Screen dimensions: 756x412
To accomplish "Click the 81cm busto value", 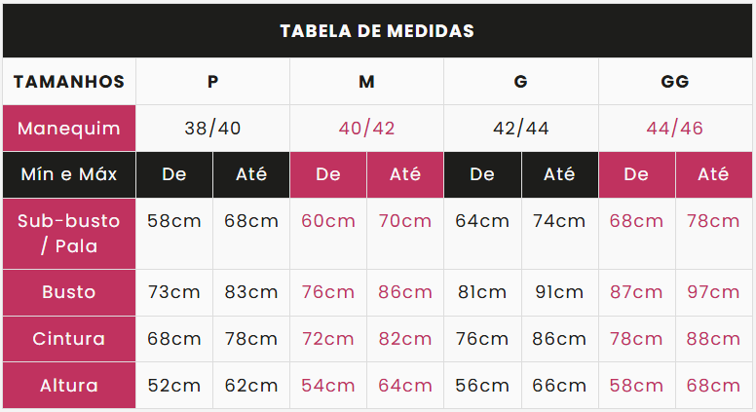I will point(482,292).
